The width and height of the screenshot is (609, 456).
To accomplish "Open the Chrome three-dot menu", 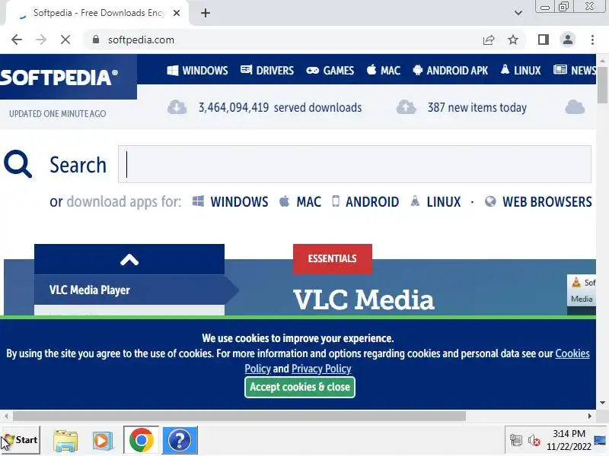I will (592, 40).
